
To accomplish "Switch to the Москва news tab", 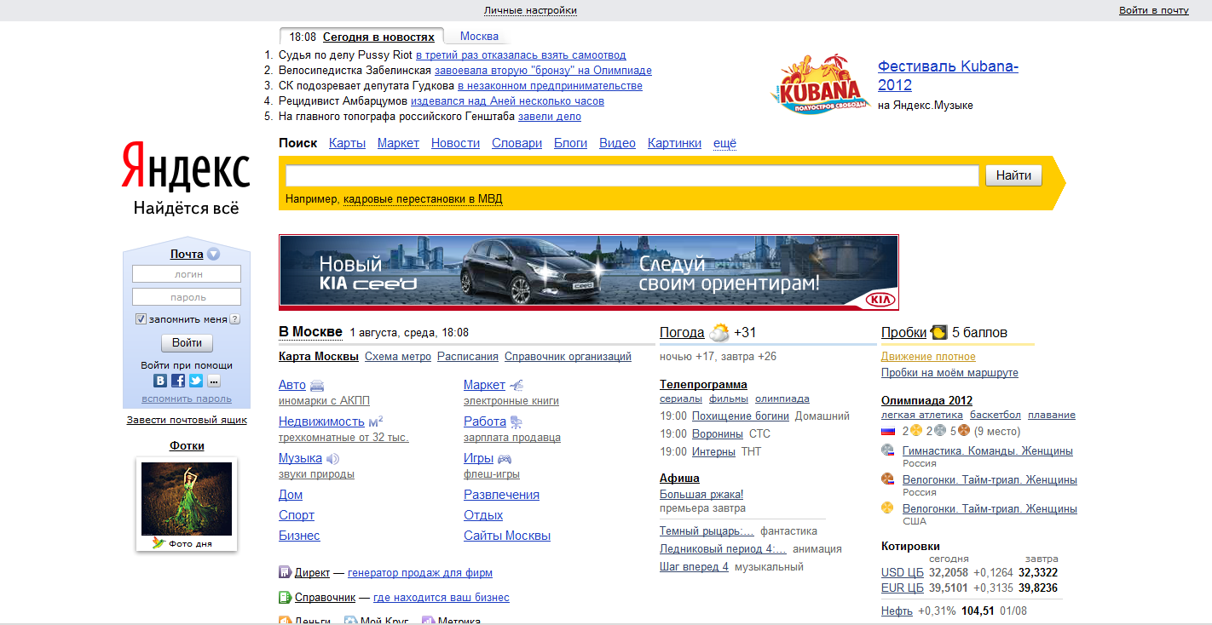I will 479,37.
